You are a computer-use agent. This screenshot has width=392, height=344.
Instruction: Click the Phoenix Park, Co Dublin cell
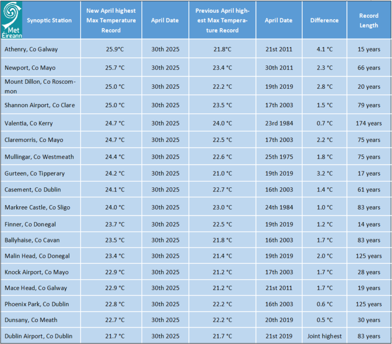tap(40, 304)
